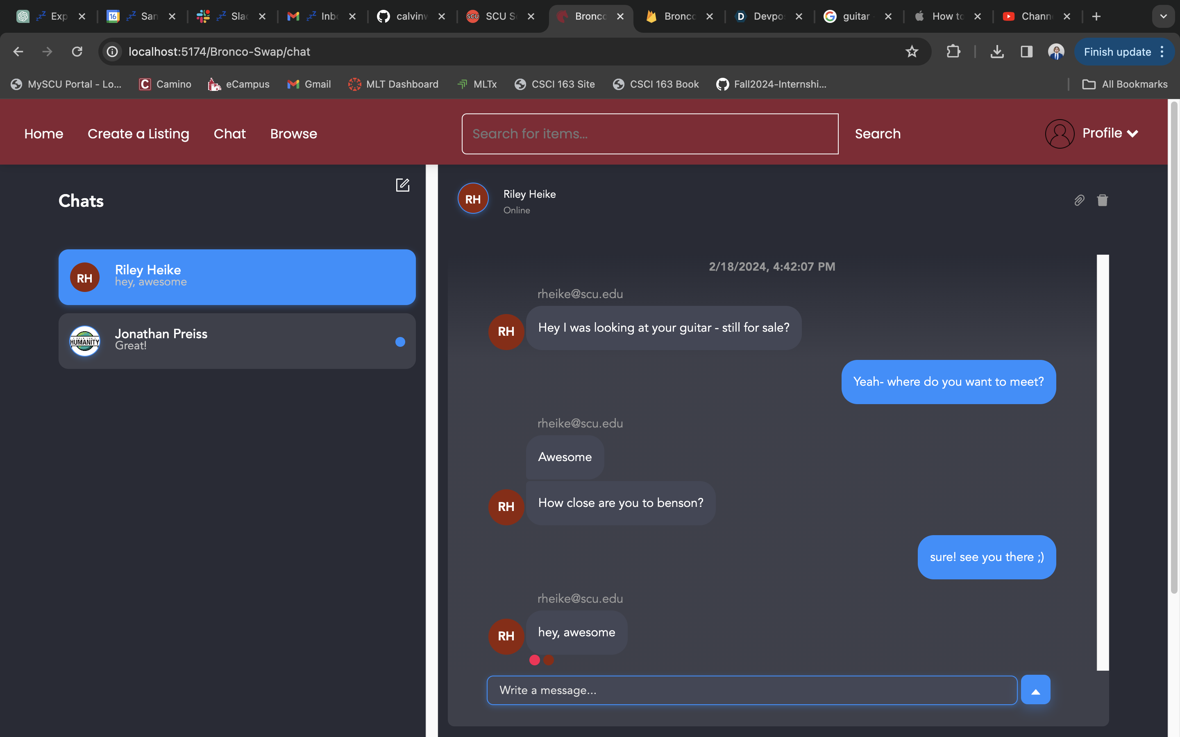Click the new chat compose icon
Viewport: 1180px width, 737px height.
click(x=402, y=185)
